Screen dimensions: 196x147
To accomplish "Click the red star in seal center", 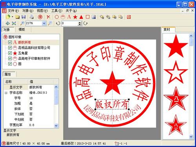I will [x=113, y=83].
